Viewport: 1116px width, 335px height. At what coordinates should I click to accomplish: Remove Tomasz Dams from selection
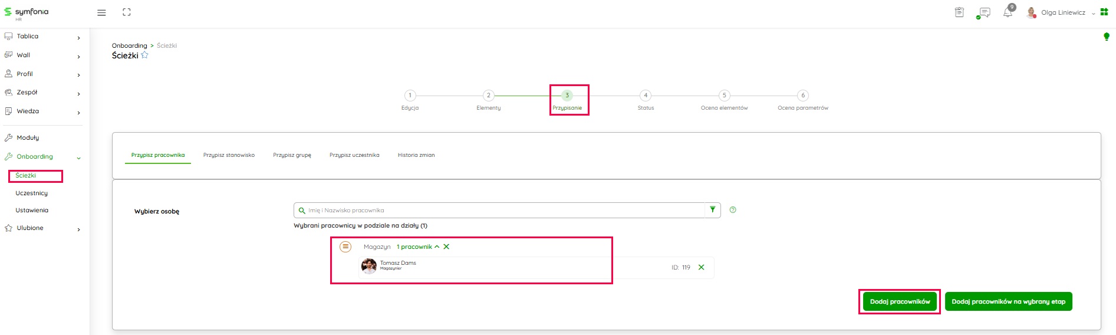point(701,267)
